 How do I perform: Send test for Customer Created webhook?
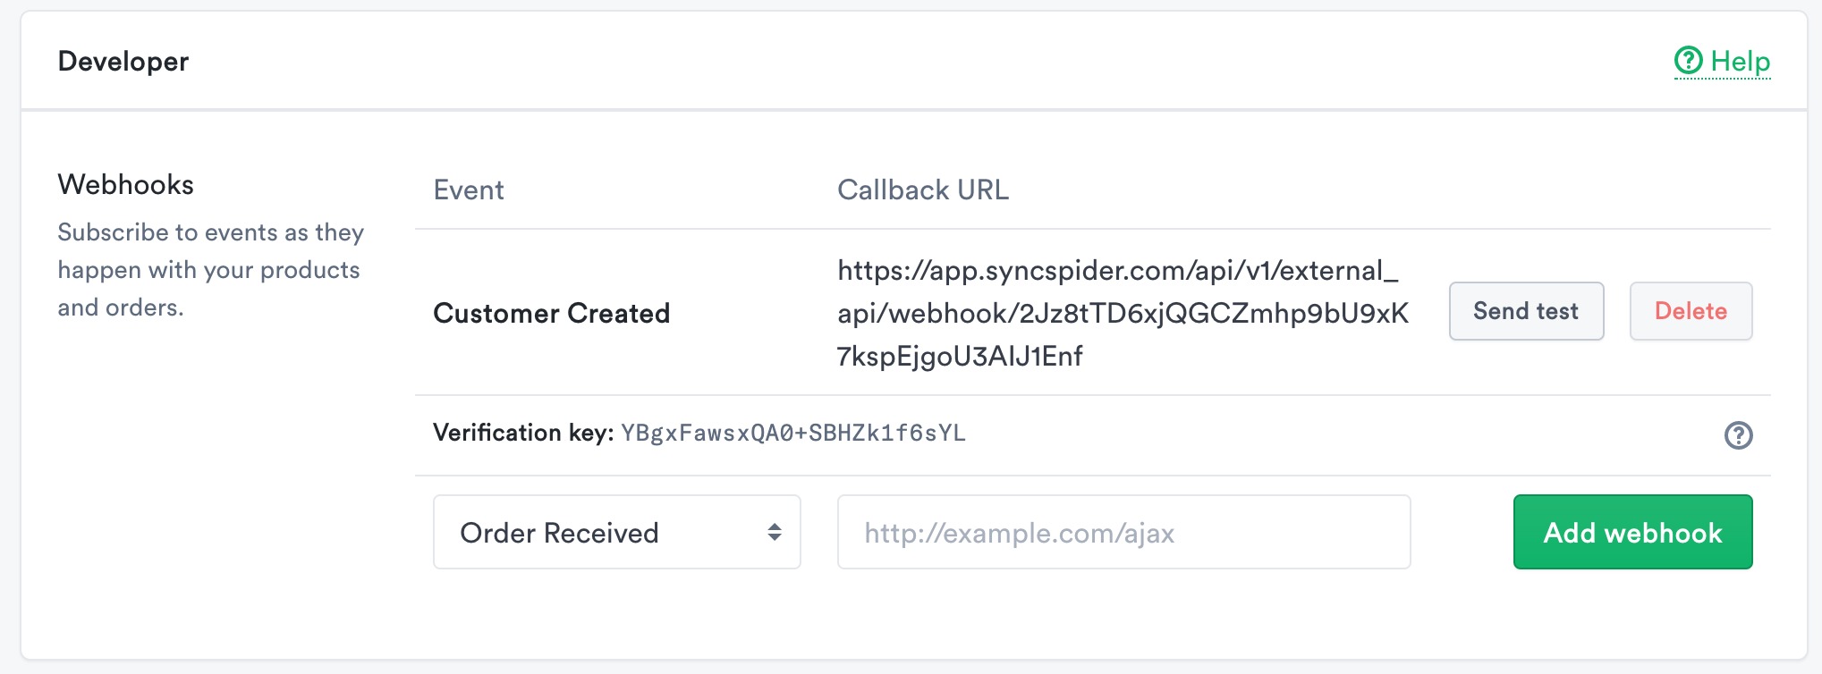click(1526, 311)
